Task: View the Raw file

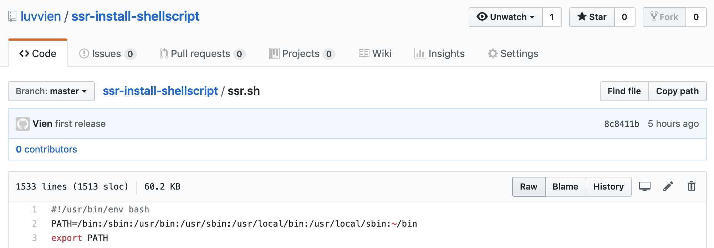Action: coord(529,187)
